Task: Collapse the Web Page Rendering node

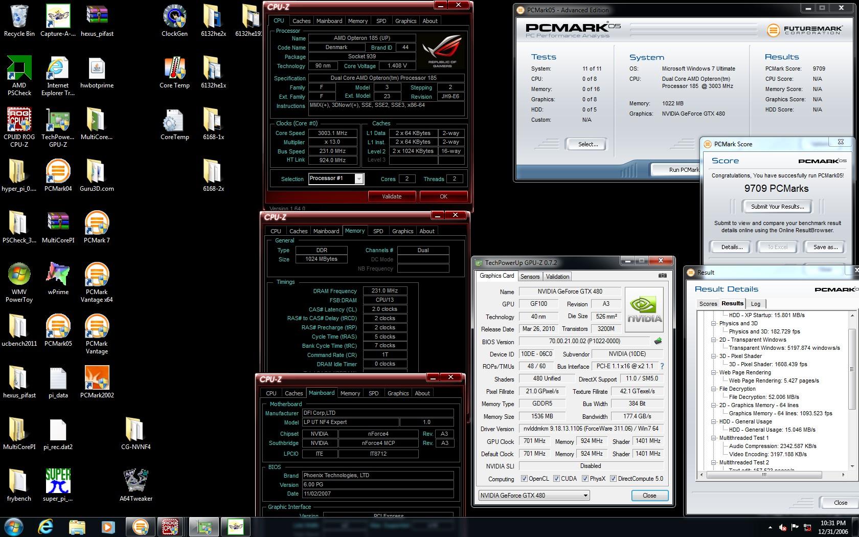Action: [x=713, y=372]
